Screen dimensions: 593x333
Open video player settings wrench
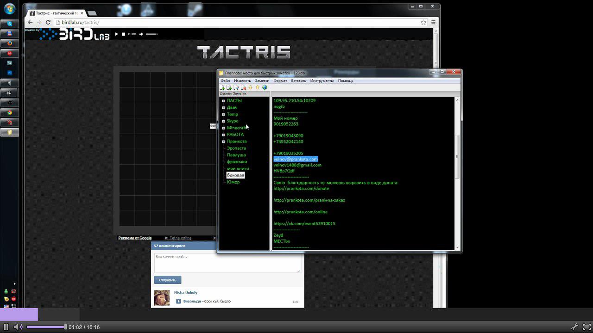click(x=574, y=327)
